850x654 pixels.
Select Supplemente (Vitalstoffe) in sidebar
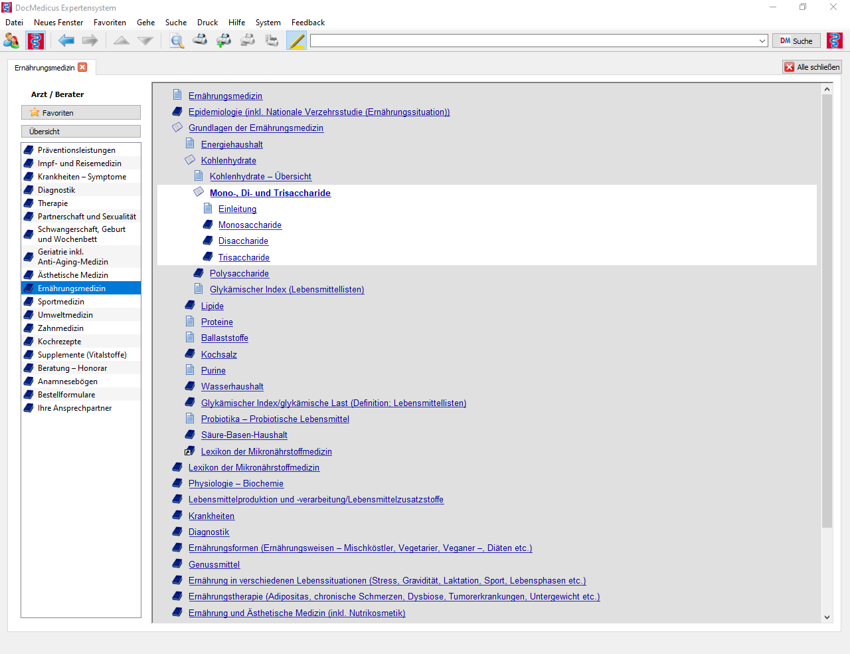(x=81, y=354)
